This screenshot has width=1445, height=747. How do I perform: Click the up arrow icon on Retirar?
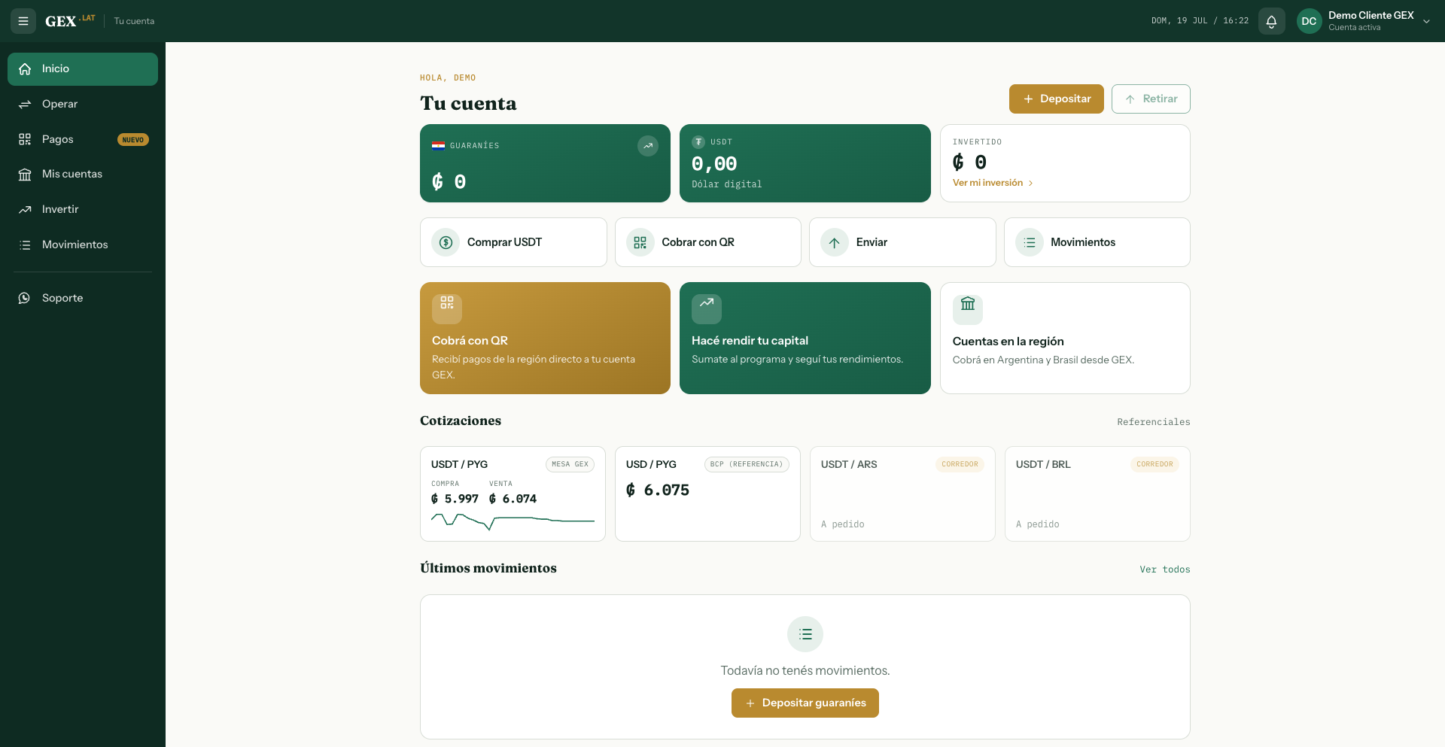pos(1130,99)
